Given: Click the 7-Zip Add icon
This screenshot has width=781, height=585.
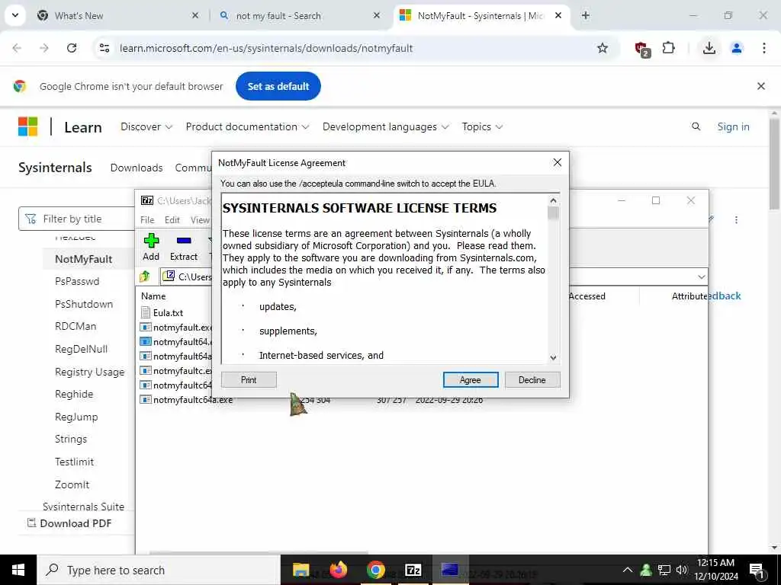Looking at the screenshot, I should click(x=151, y=248).
